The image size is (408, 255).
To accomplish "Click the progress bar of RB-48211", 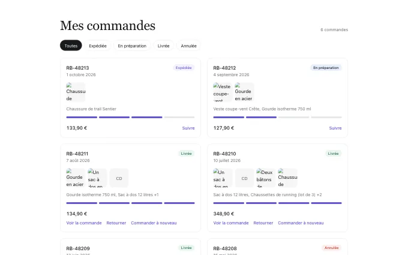I will [130, 203].
